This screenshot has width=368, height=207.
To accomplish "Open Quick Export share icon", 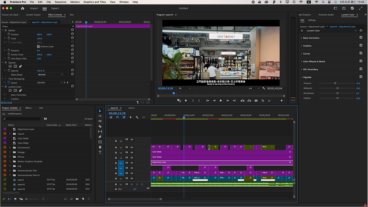I will coord(344,8).
